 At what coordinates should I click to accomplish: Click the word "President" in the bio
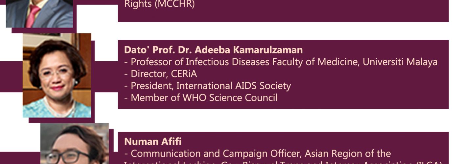[152, 86]
